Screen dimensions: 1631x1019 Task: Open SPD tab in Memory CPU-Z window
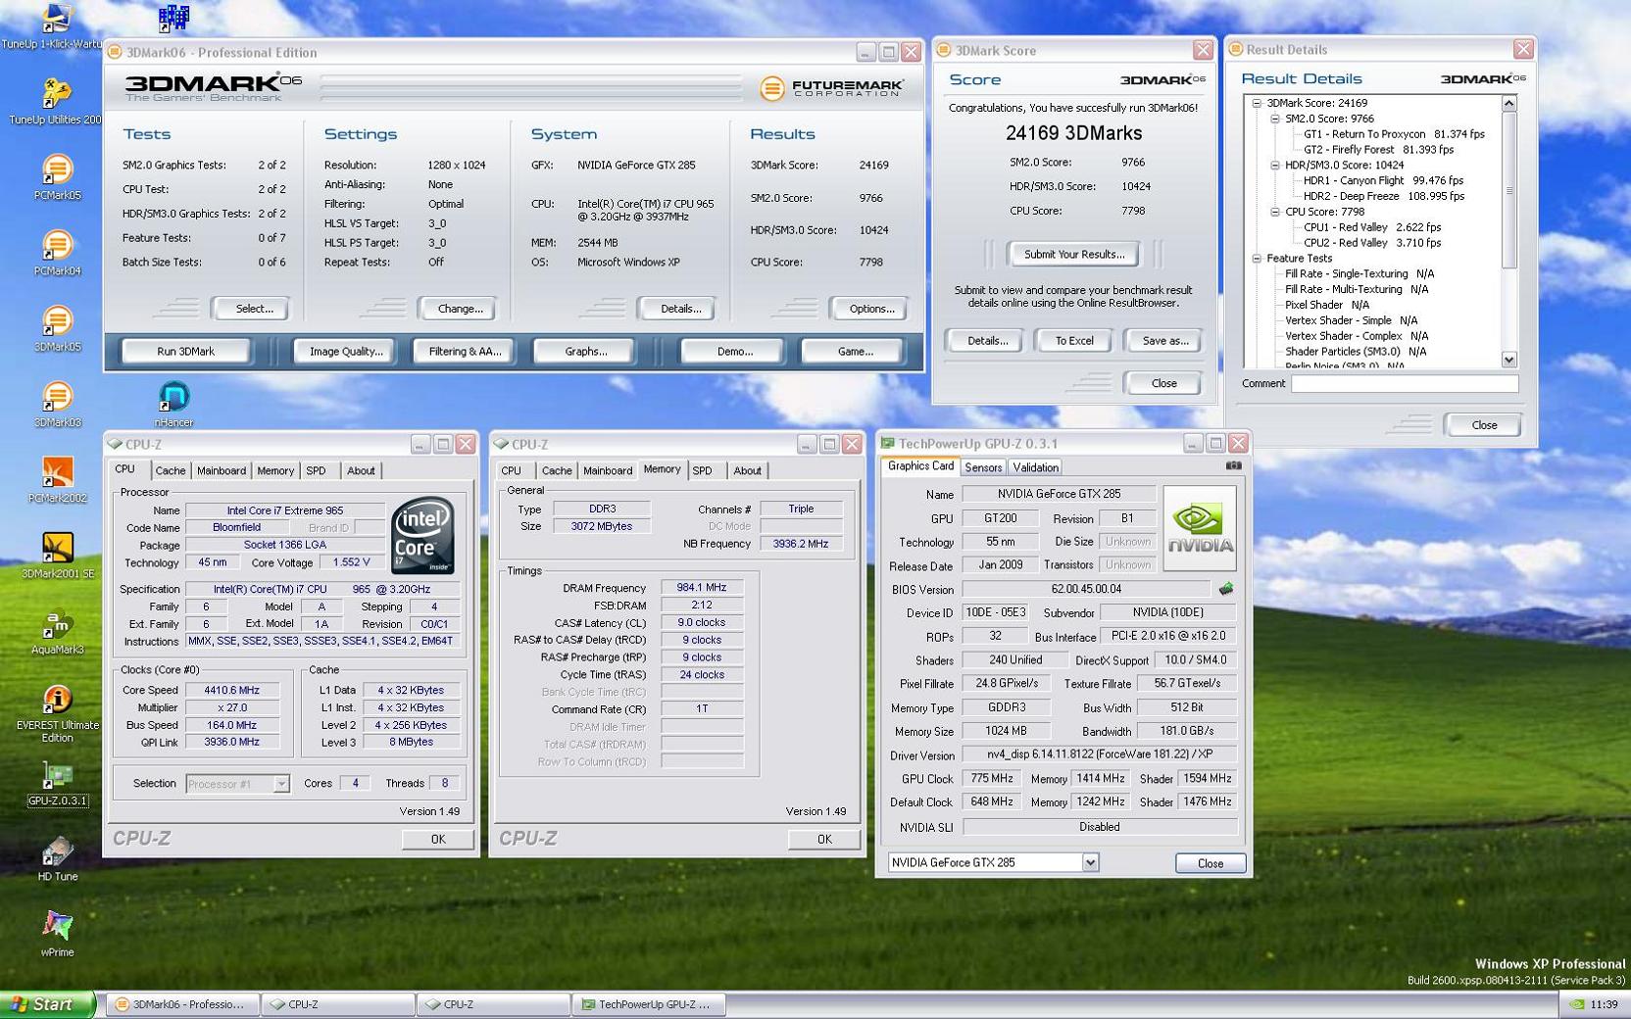tap(703, 471)
